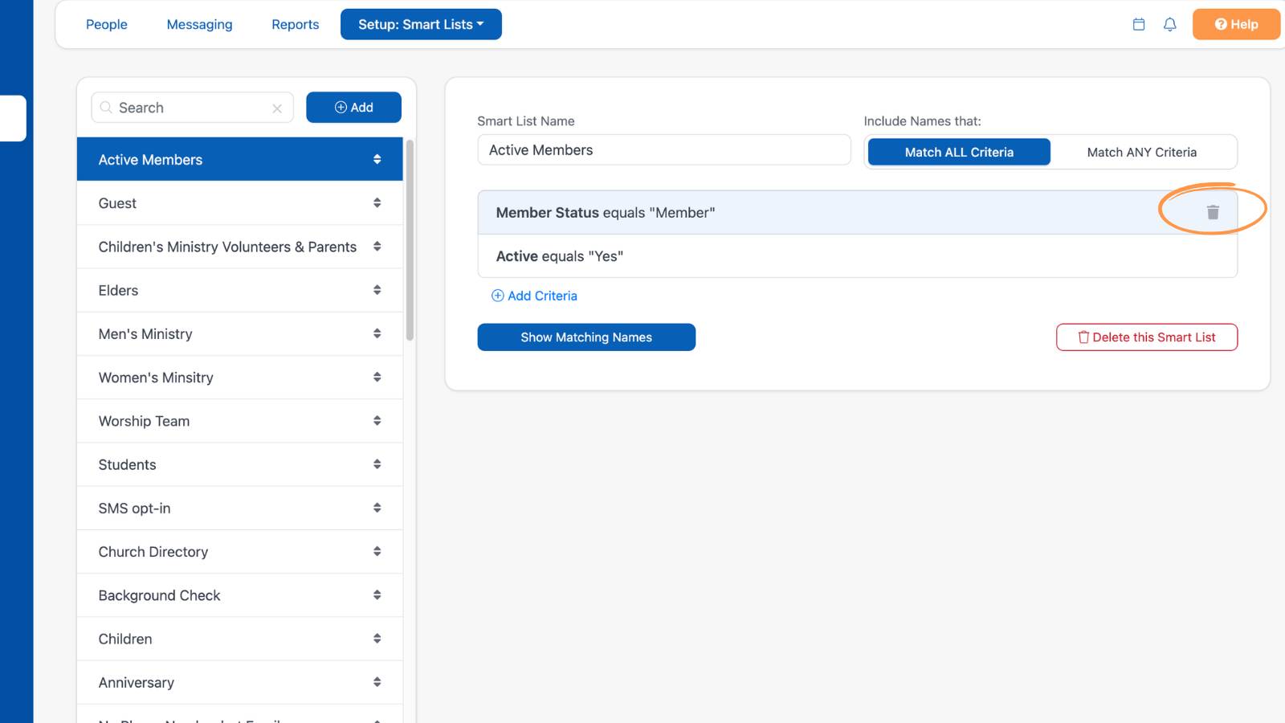Select Match ALL Criteria option
1285x723 pixels.
click(x=959, y=152)
